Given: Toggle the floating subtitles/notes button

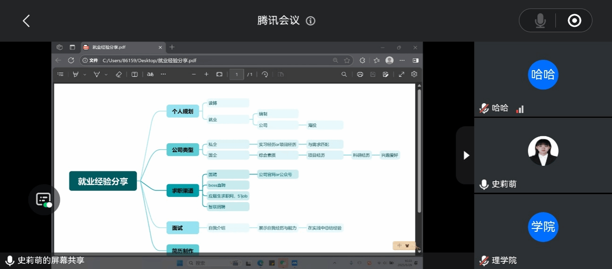Looking at the screenshot, I should click(x=44, y=199).
